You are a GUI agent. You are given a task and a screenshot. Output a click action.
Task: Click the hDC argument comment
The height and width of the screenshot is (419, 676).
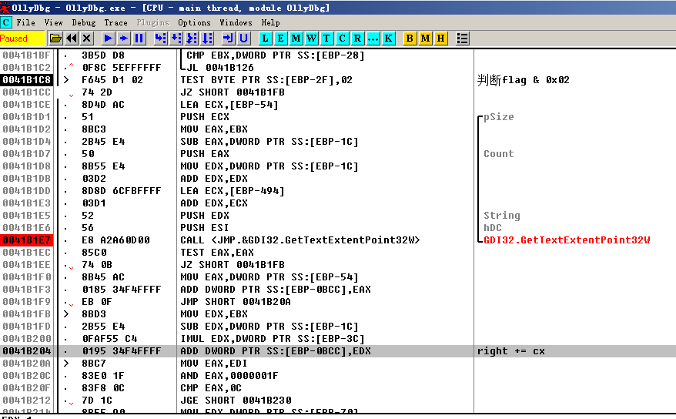[x=493, y=228]
